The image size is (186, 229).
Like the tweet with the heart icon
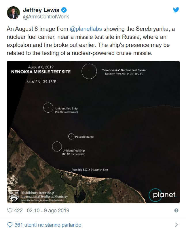[x=10, y=210]
